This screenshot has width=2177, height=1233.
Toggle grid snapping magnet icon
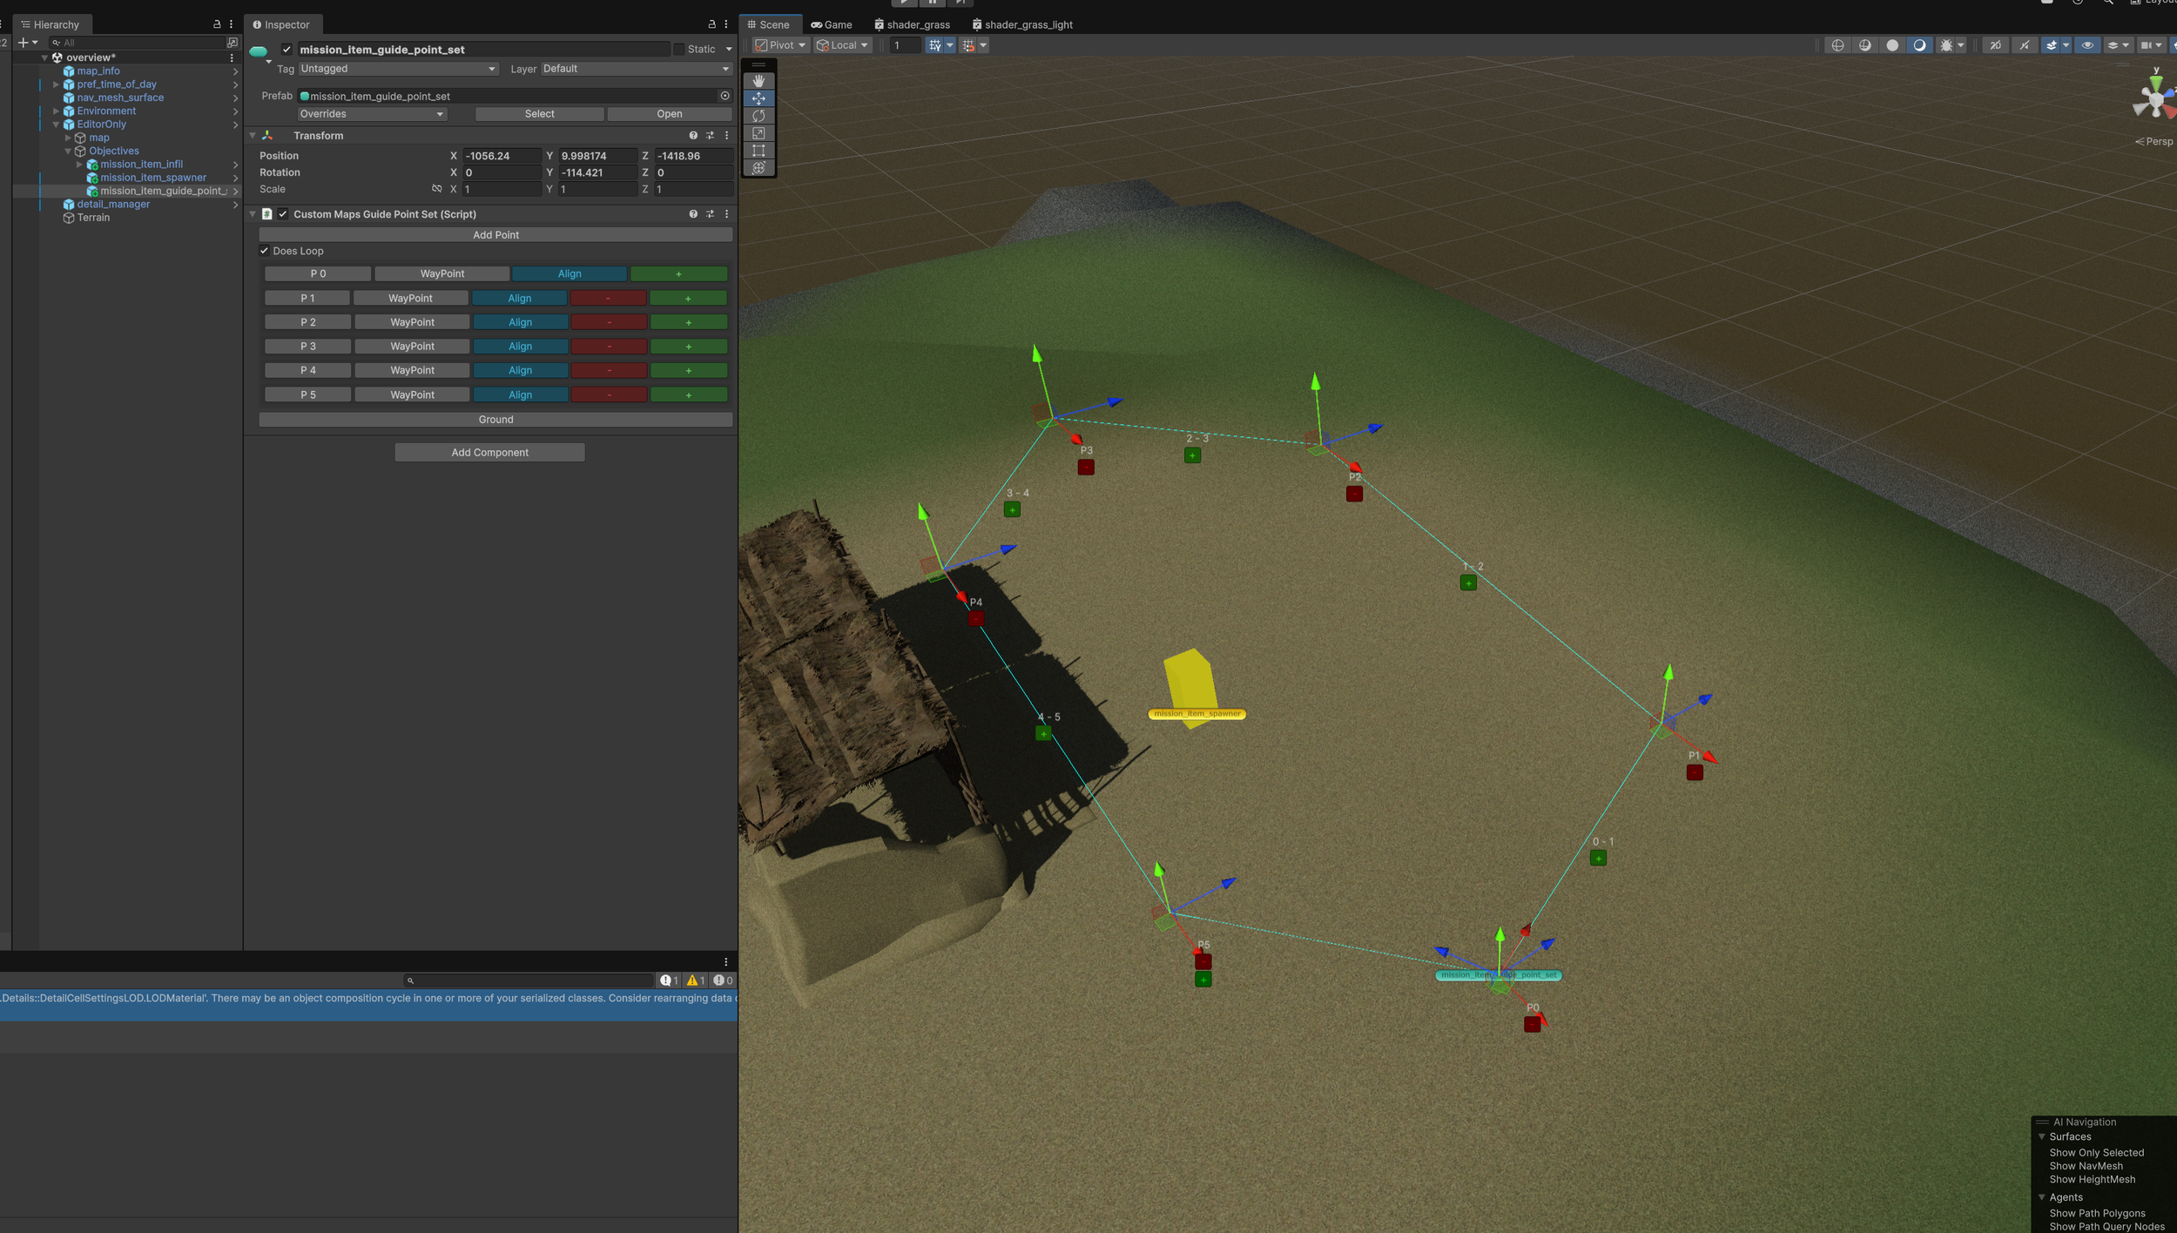click(968, 45)
